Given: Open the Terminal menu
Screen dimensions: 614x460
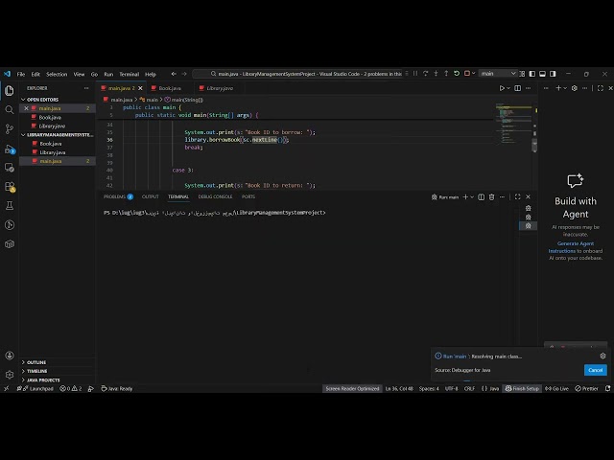Looking at the screenshot, I should click(129, 74).
